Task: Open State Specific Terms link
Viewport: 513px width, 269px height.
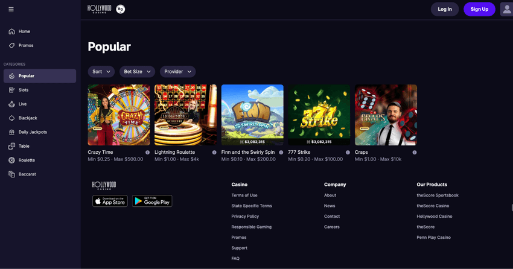Action: coord(252,206)
